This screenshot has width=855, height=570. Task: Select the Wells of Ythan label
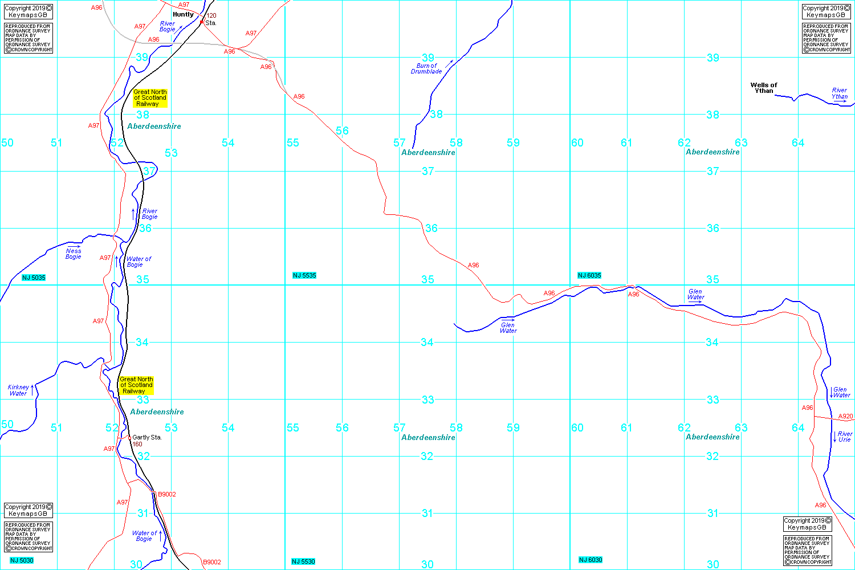click(763, 88)
